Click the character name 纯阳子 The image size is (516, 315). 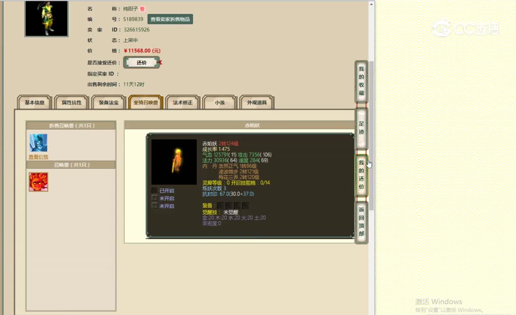click(131, 9)
